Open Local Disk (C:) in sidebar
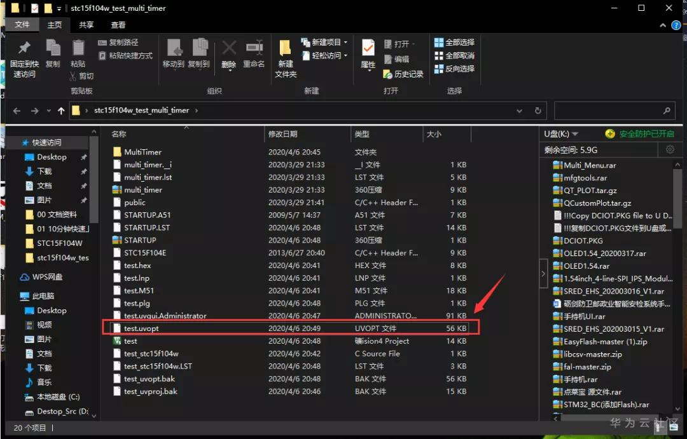Viewport: 687px width, 439px height. [59, 397]
